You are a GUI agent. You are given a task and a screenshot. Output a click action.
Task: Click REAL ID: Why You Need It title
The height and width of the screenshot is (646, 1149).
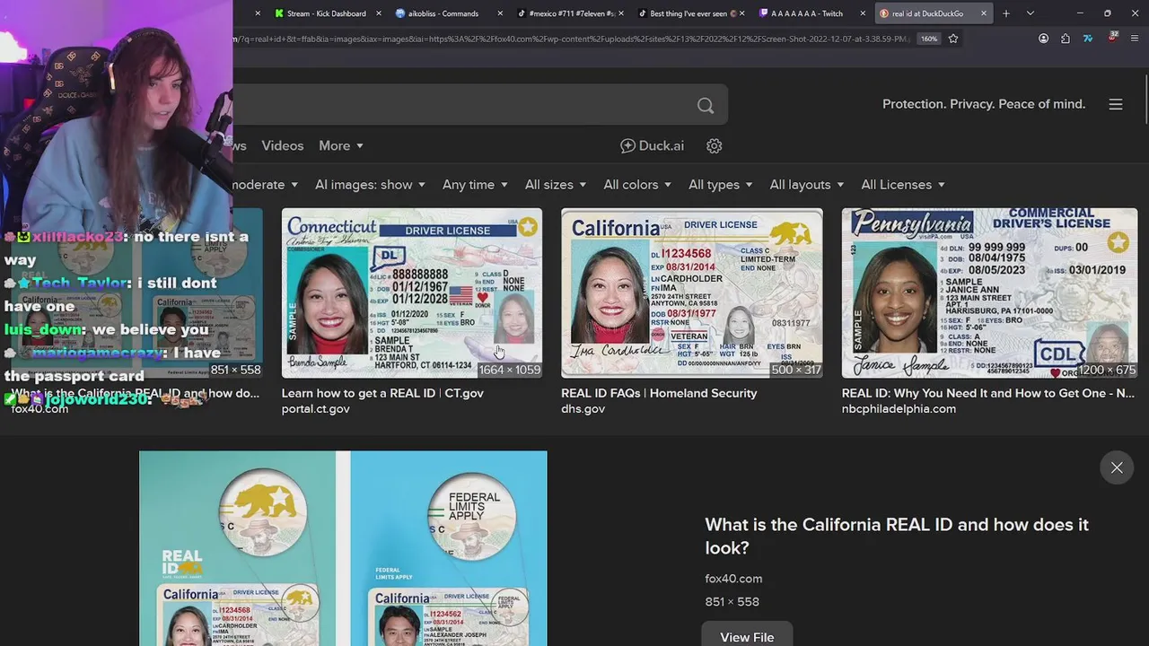click(987, 393)
